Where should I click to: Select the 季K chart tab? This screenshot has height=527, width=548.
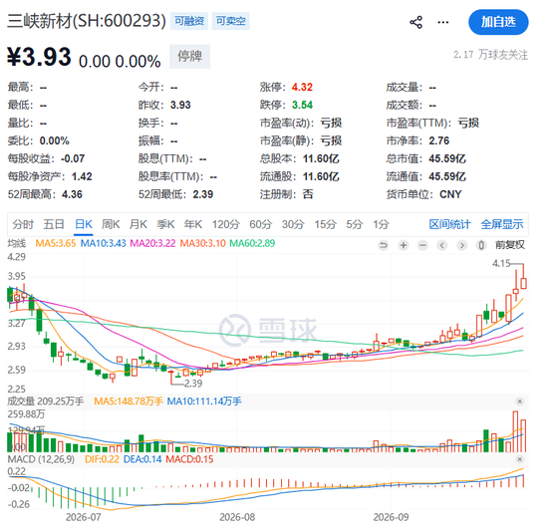165,224
